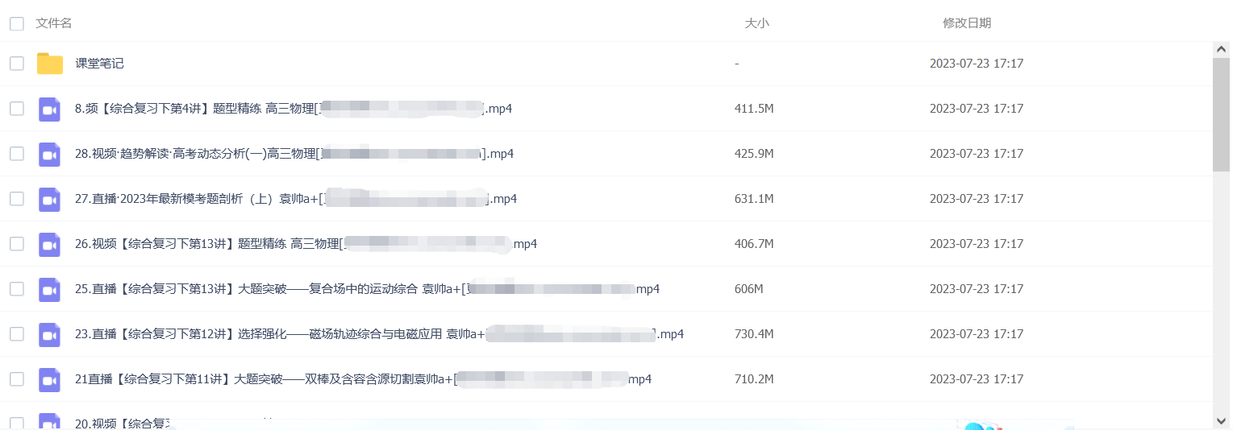This screenshot has width=1233, height=430.
Task: Select checkbox for 25.直播 第13讲 大题突破 video
Action: click(x=16, y=289)
